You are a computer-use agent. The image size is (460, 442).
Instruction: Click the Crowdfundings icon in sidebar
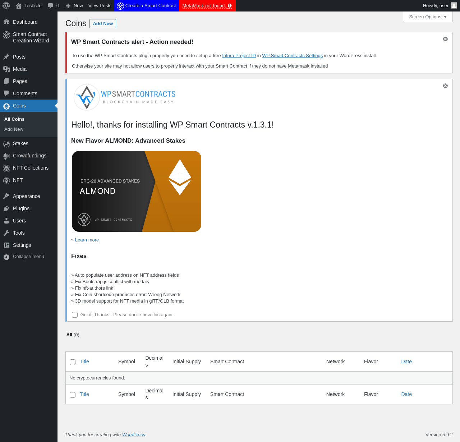point(6,156)
